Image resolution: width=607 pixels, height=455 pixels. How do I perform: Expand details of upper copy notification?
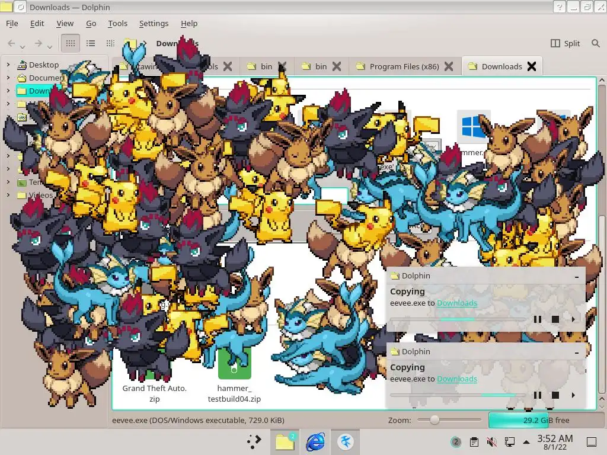(573, 319)
